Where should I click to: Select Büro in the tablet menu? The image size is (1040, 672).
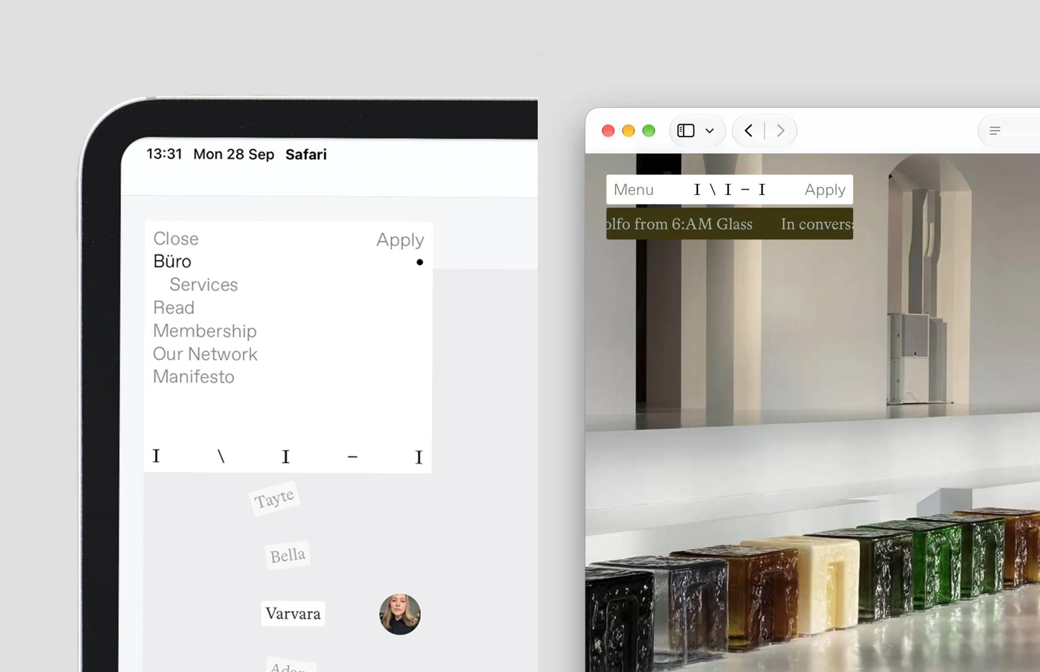172,261
